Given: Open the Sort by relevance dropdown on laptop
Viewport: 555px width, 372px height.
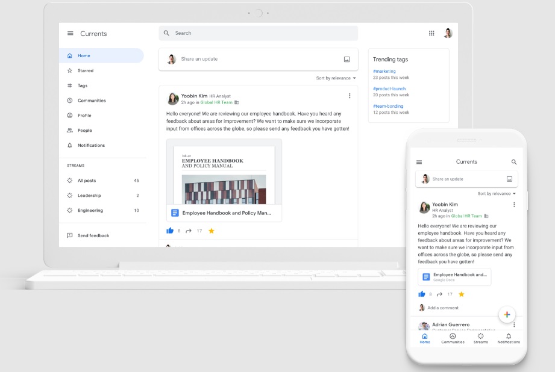Looking at the screenshot, I should (x=336, y=78).
